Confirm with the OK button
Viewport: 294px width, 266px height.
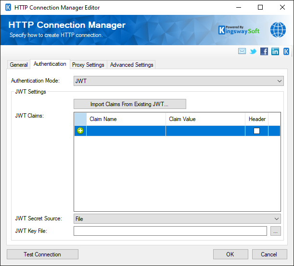[230, 254]
